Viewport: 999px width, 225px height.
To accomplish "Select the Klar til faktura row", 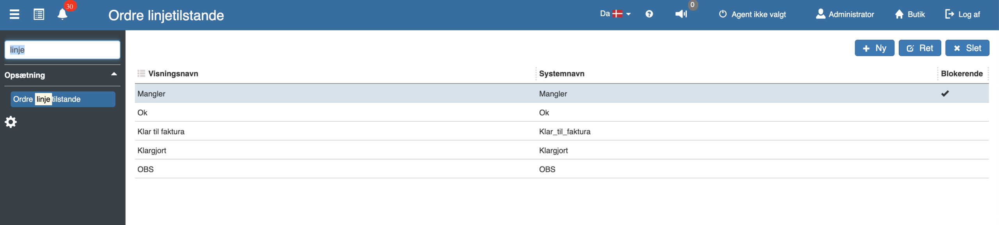I will click(x=562, y=131).
